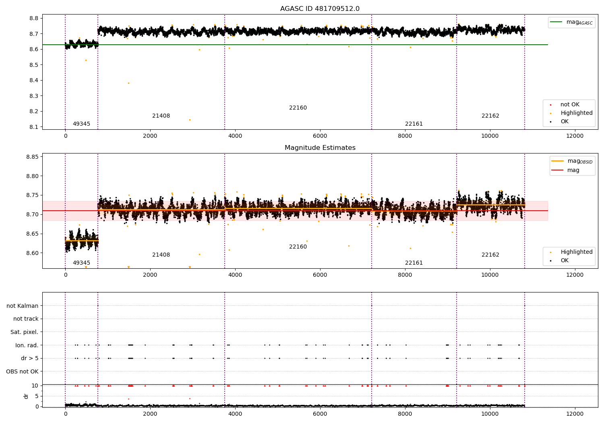Click the 10 tick on the dr axis
Screen dimensions: 604x423
coord(35,386)
